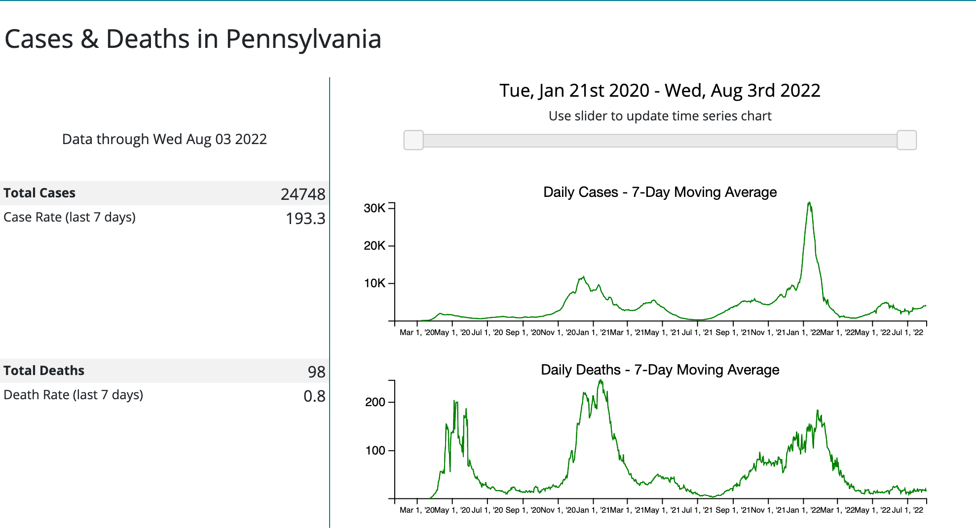Click the case rate value 193.3
Image resolution: width=976 pixels, height=529 pixels.
(x=305, y=218)
